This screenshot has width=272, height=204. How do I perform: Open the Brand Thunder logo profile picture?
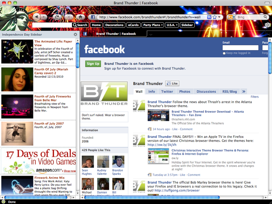(x=104, y=94)
